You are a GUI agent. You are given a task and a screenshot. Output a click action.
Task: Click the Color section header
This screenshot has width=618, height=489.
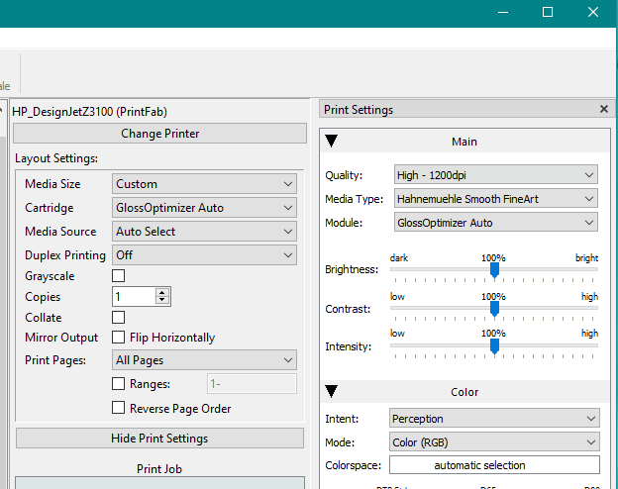(464, 392)
